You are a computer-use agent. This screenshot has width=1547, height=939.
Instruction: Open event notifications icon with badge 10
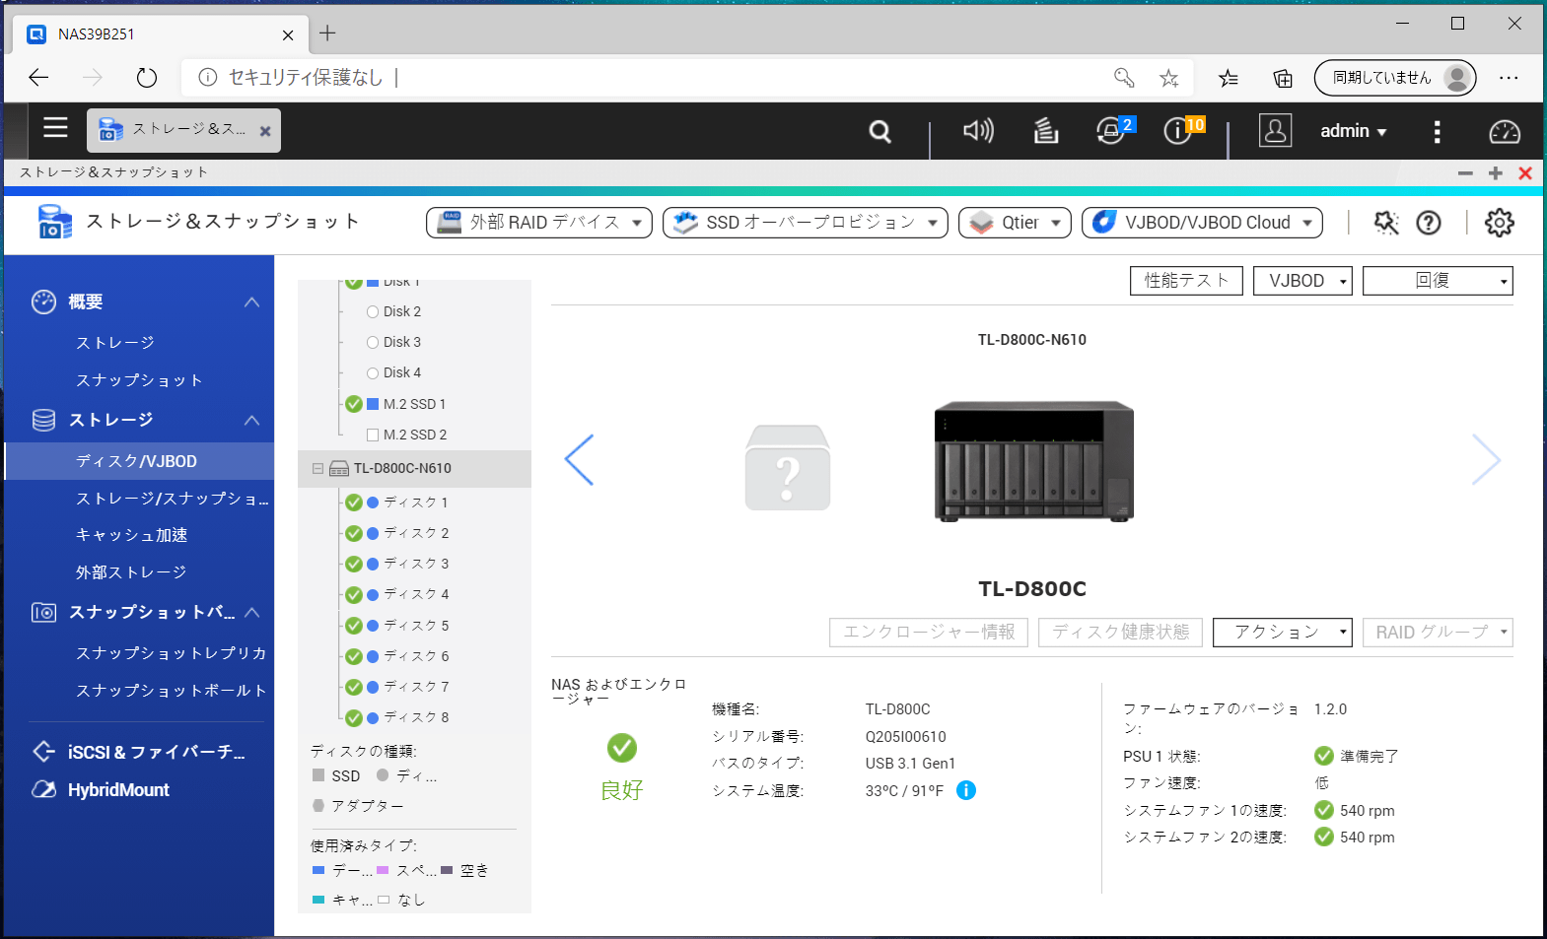point(1182,130)
